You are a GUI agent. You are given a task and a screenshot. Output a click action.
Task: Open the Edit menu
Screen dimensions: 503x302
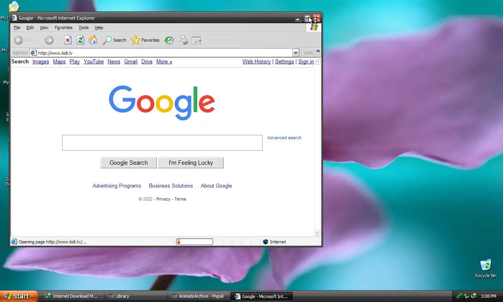coord(30,28)
